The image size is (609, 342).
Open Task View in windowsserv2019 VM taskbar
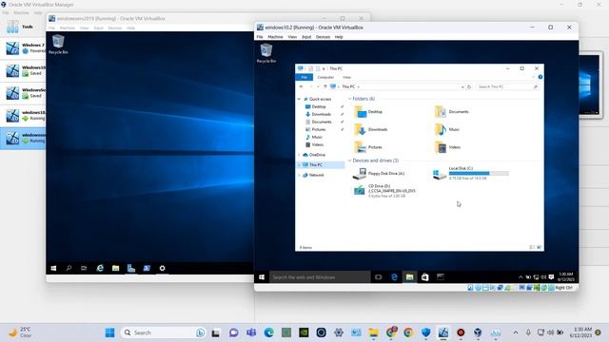point(84,268)
